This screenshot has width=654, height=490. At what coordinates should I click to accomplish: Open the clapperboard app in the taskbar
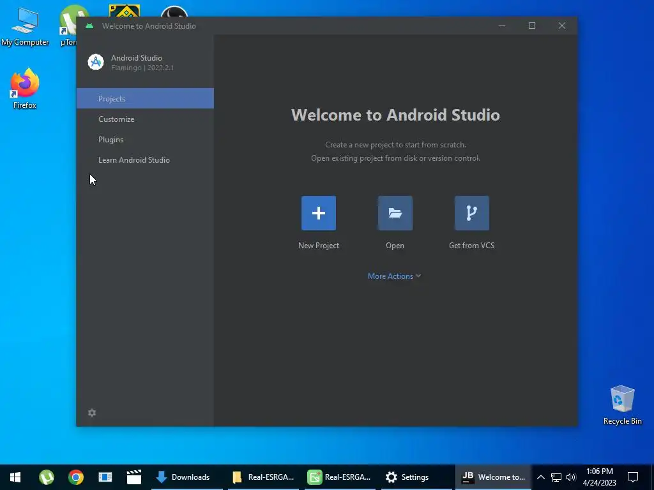[x=134, y=477]
